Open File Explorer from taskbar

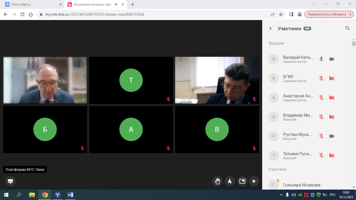coord(32,195)
